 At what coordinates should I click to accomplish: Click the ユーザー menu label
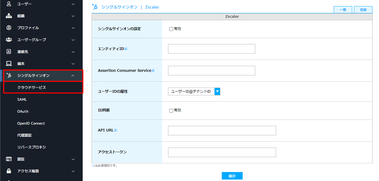(24, 4)
